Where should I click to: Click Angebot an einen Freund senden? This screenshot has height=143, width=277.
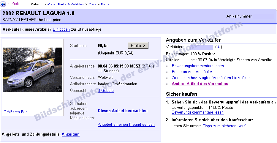126,125
